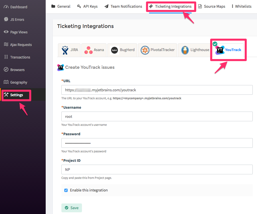Click the PivotalTracker logo icon
This screenshot has width=257, height=214.
pyautogui.click(x=145, y=50)
